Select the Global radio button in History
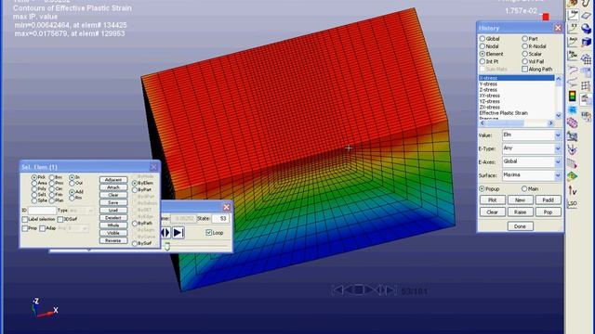The width and height of the screenshot is (595, 334). (483, 39)
